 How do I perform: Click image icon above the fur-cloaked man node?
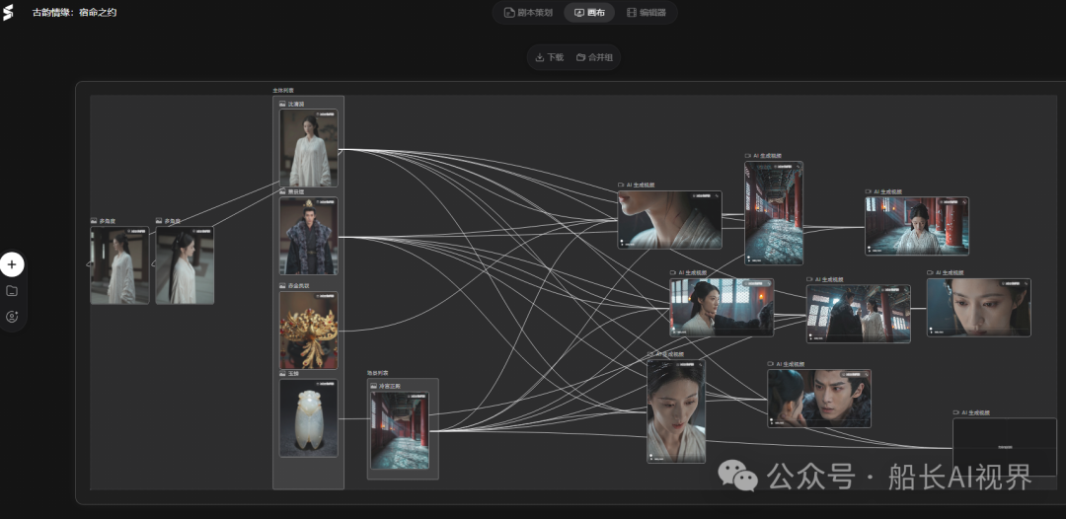[x=283, y=192]
